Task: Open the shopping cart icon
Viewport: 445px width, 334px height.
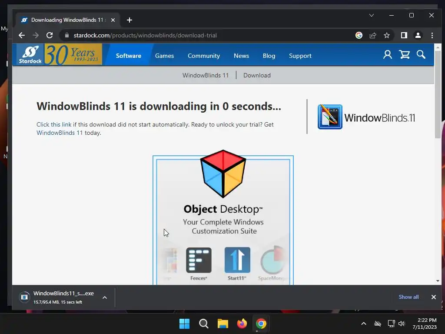Action: pyautogui.click(x=405, y=54)
